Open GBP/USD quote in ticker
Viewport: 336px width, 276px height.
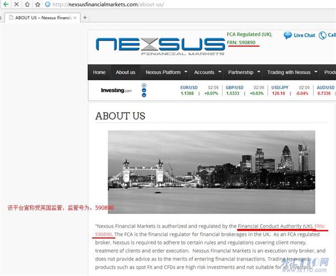click(x=235, y=88)
